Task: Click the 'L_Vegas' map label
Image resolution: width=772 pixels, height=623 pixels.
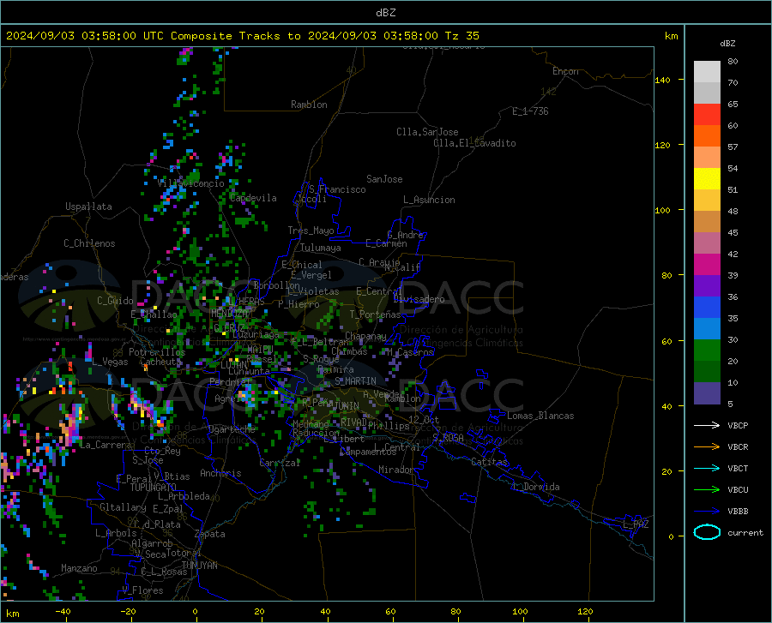Action: pyautogui.click(x=110, y=362)
